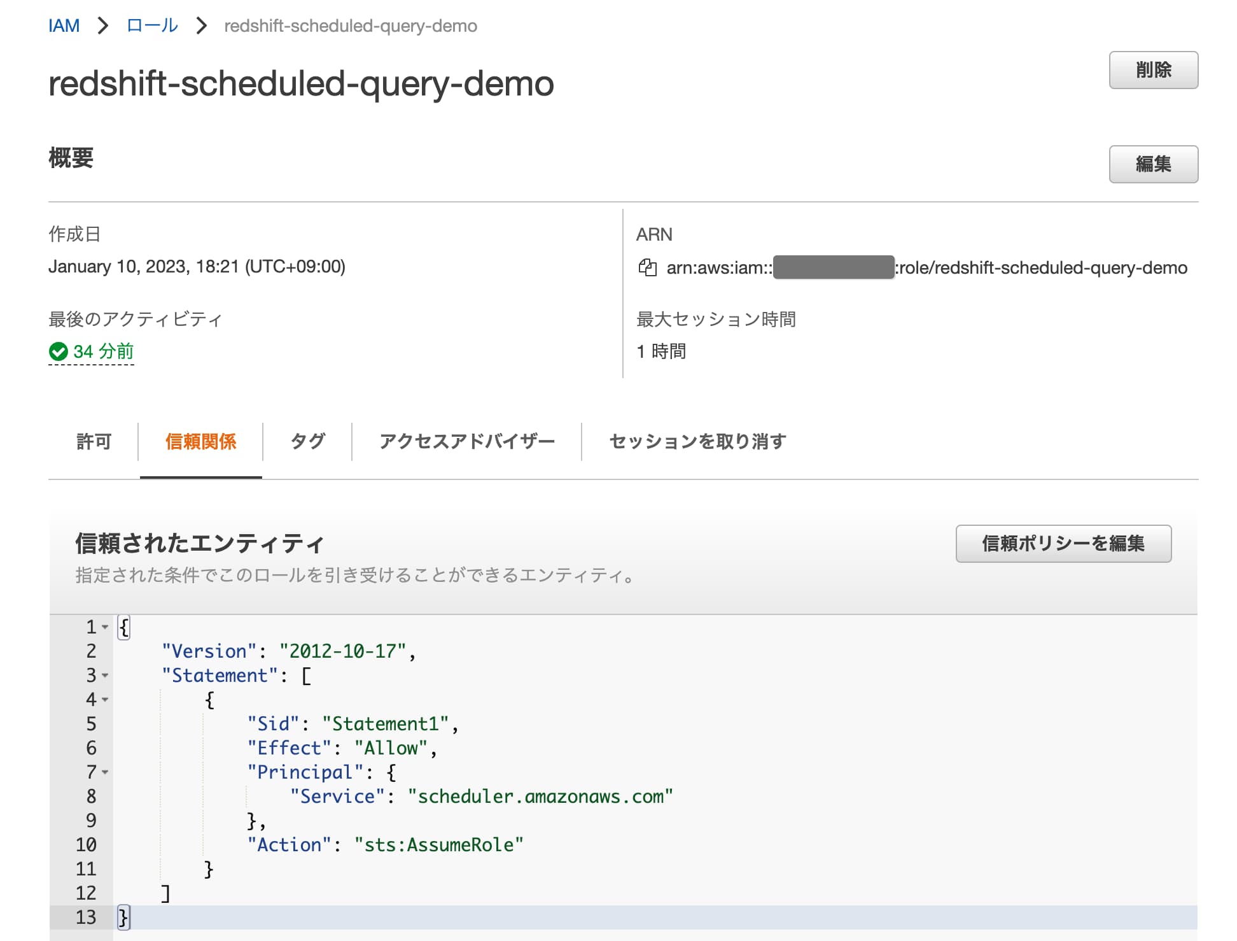Collapse the Principal fold at line 7
The height and width of the screenshot is (941, 1237).
105,772
